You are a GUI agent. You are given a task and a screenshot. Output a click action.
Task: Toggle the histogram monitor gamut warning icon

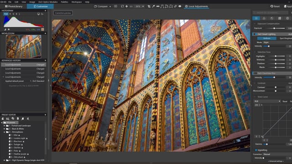38,14
